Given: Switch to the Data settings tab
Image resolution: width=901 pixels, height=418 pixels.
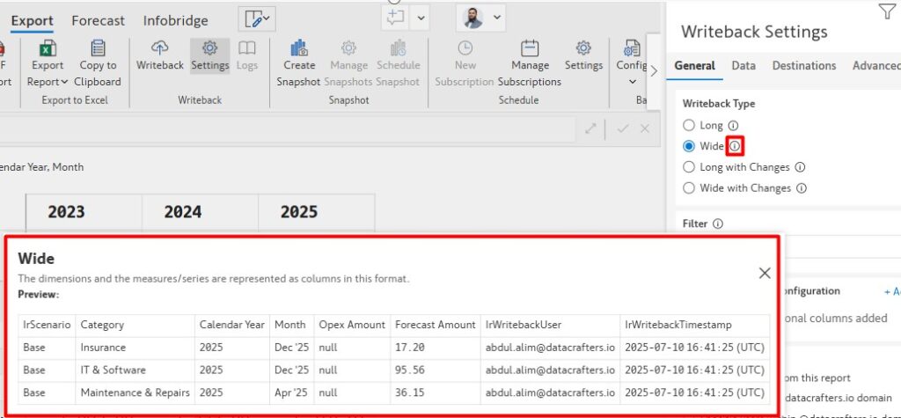Looking at the screenshot, I should point(744,66).
